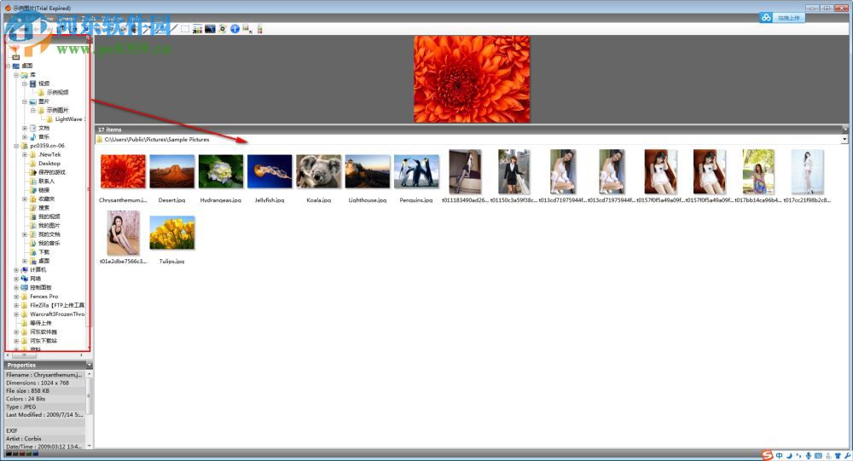Select 控制面板 node in tree
Viewport: 853px width, 461px height.
click(41, 287)
